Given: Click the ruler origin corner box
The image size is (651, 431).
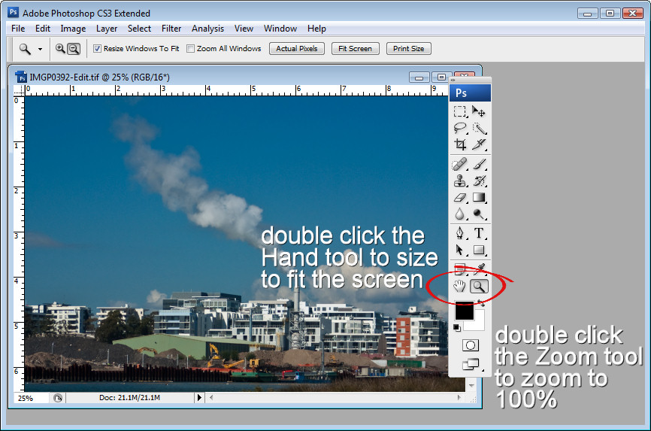Looking at the screenshot, I should click(x=19, y=90).
